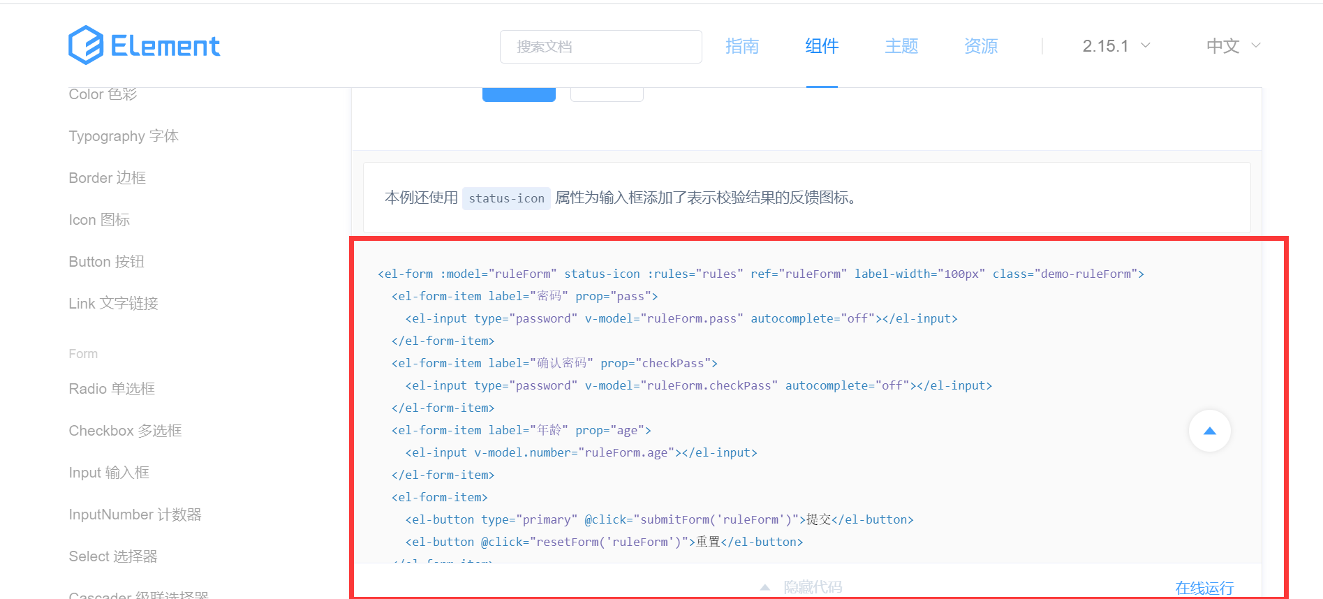Click the el-form ruleForm opening code line
Screen dimensions: 1323x599
click(x=761, y=274)
